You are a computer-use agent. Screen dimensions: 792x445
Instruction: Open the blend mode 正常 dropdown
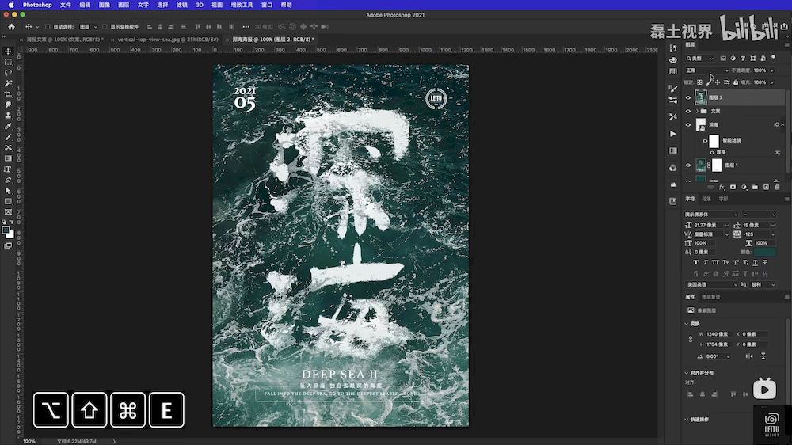(705, 70)
